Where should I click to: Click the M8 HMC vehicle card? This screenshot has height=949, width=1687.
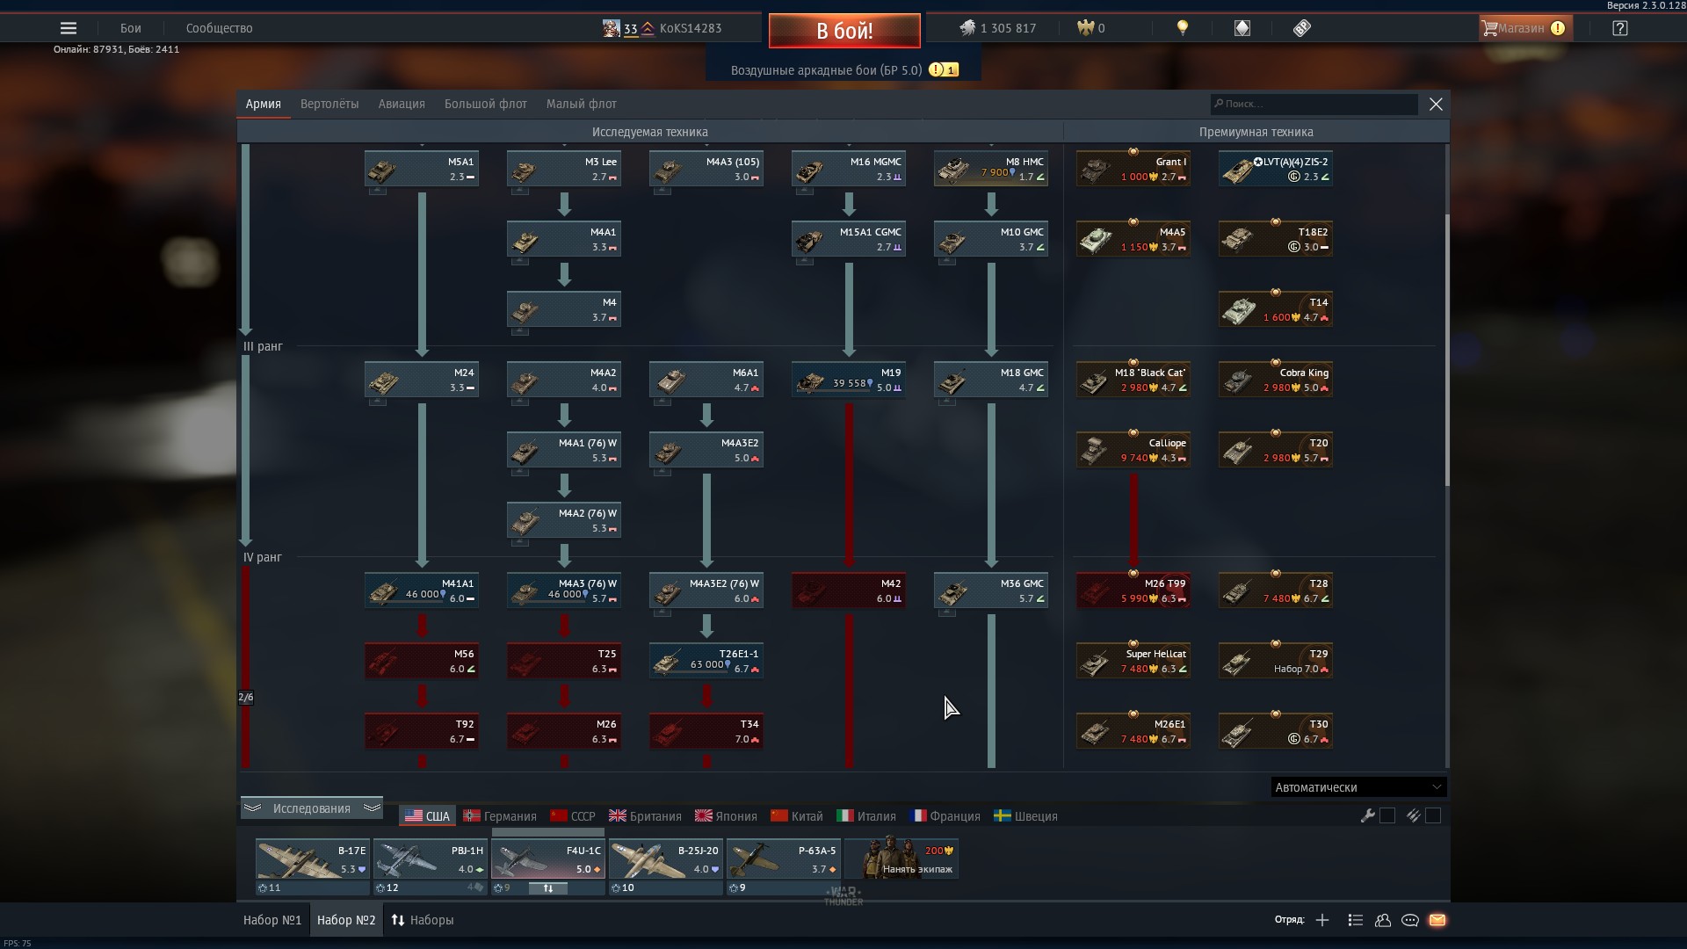(991, 169)
